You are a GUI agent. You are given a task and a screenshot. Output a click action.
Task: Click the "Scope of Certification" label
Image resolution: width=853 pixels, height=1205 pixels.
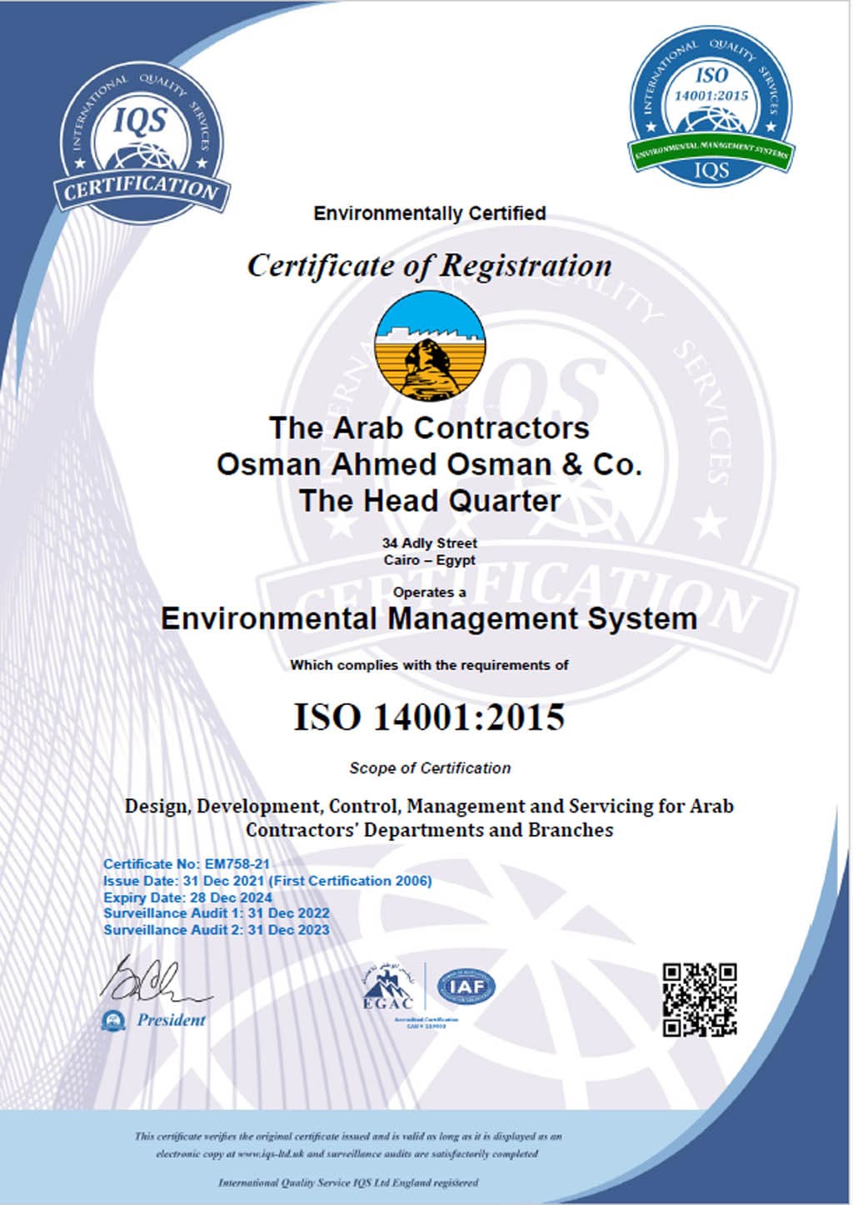(430, 768)
